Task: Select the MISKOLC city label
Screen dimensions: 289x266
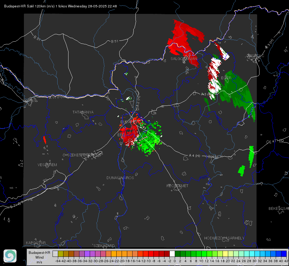Action: pos(256,56)
